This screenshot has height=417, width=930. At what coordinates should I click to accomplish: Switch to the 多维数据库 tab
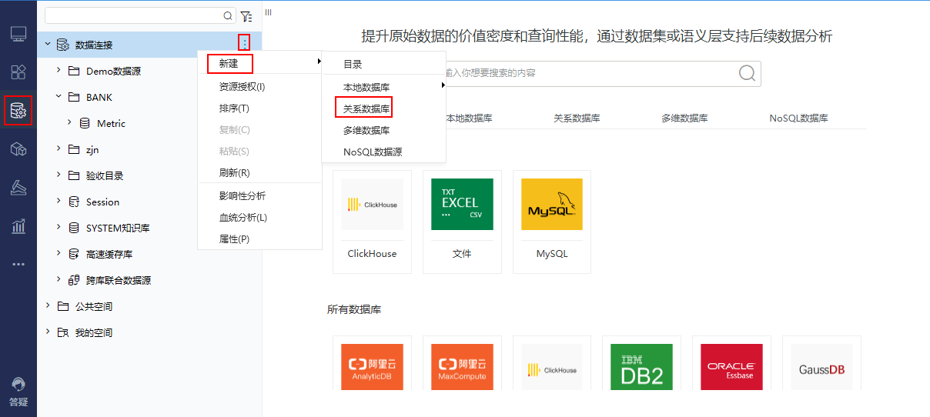(684, 118)
